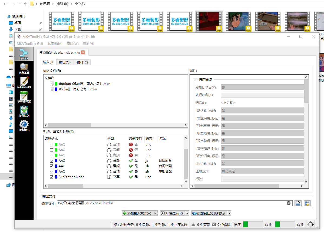Clear the output file path field
This screenshot has height=232, width=324.
(x=289, y=203)
